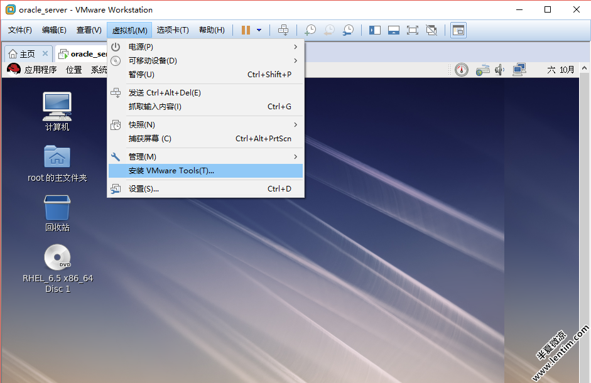Viewport: 591px width, 383px height.
Task: Open the 查看(V) menu
Action: point(89,30)
